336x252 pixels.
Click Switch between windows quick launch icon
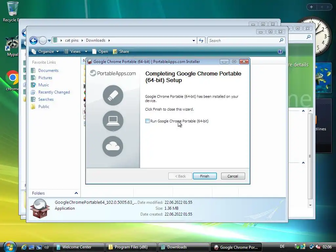[39, 247]
